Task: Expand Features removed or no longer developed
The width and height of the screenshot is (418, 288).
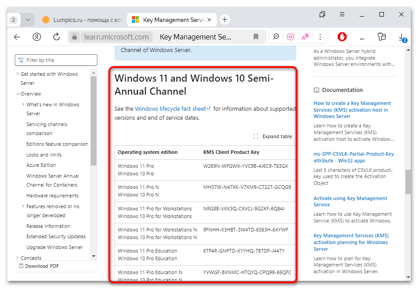Action: tap(23, 206)
